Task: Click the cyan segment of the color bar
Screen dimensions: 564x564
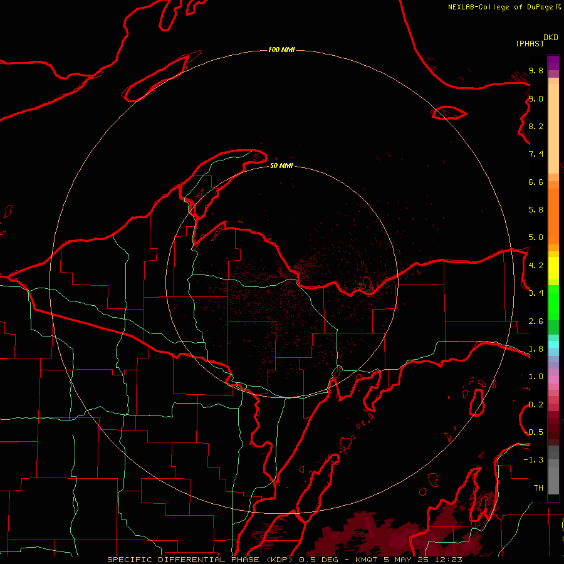Action: point(553,345)
